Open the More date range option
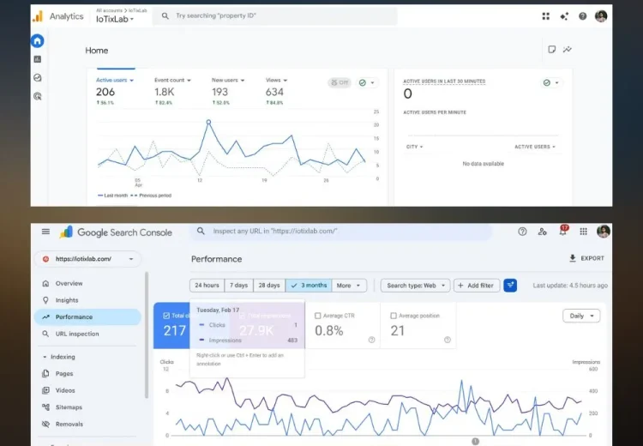This screenshot has height=446, width=643. click(349, 285)
